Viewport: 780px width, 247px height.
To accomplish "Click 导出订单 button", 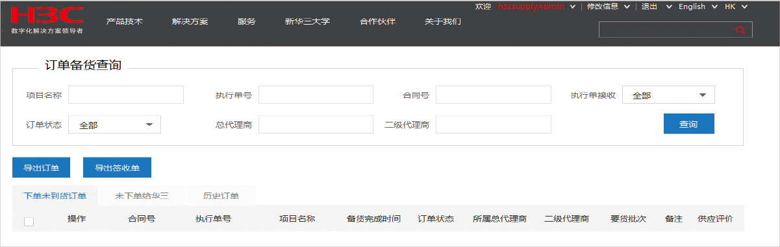I will point(41,167).
